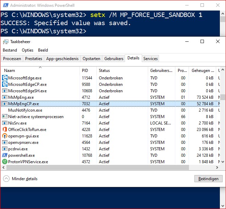
Task: Click the 52 784 kB memory value
Action: (x=205, y=104)
